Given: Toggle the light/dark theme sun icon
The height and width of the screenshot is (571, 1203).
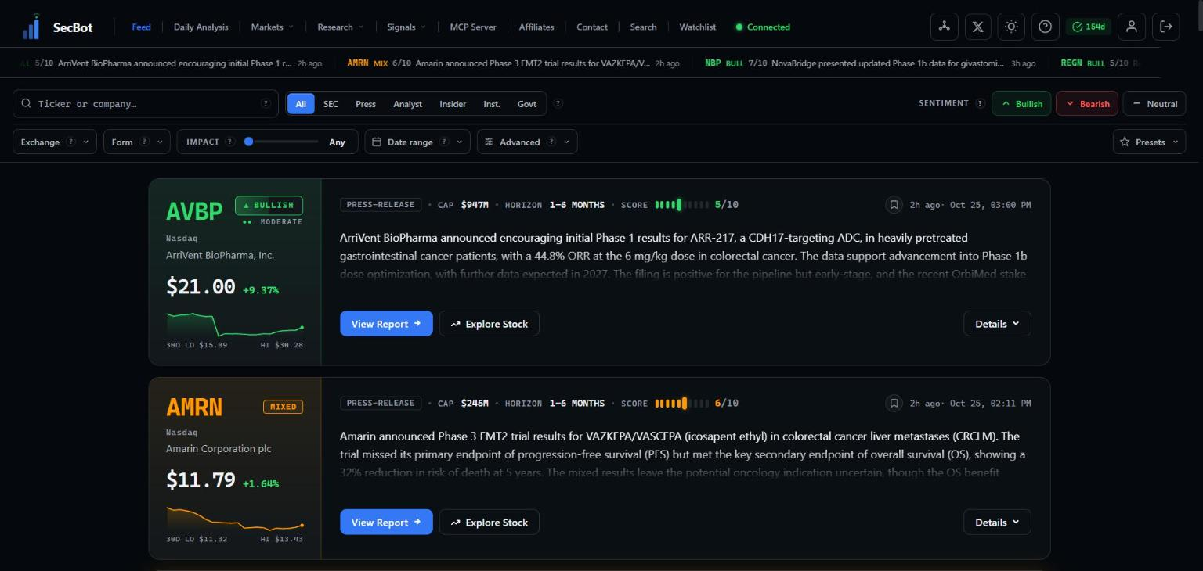Looking at the screenshot, I should click(x=1011, y=27).
